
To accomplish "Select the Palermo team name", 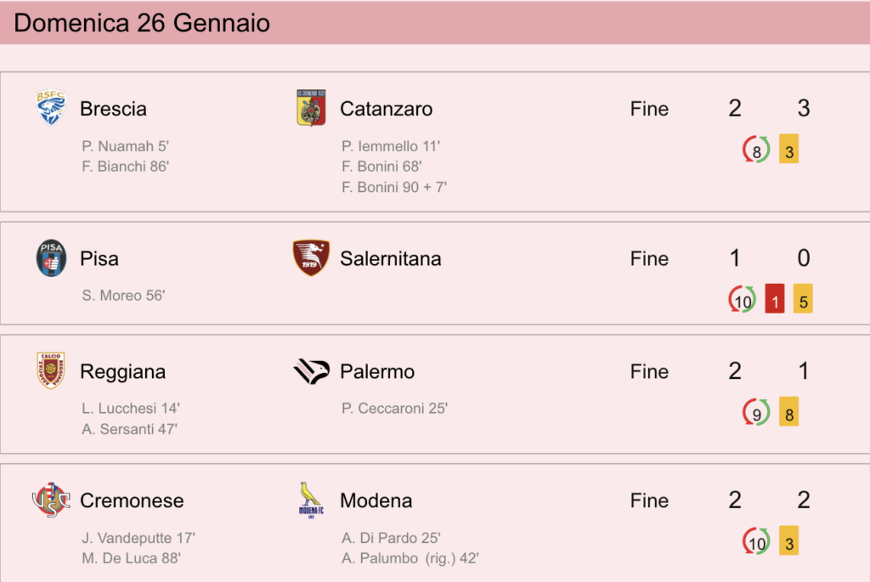I will 377,372.
